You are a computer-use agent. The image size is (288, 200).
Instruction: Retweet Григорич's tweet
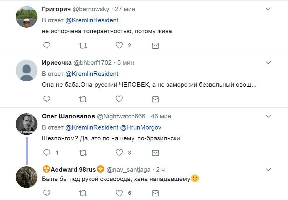(x=83, y=45)
